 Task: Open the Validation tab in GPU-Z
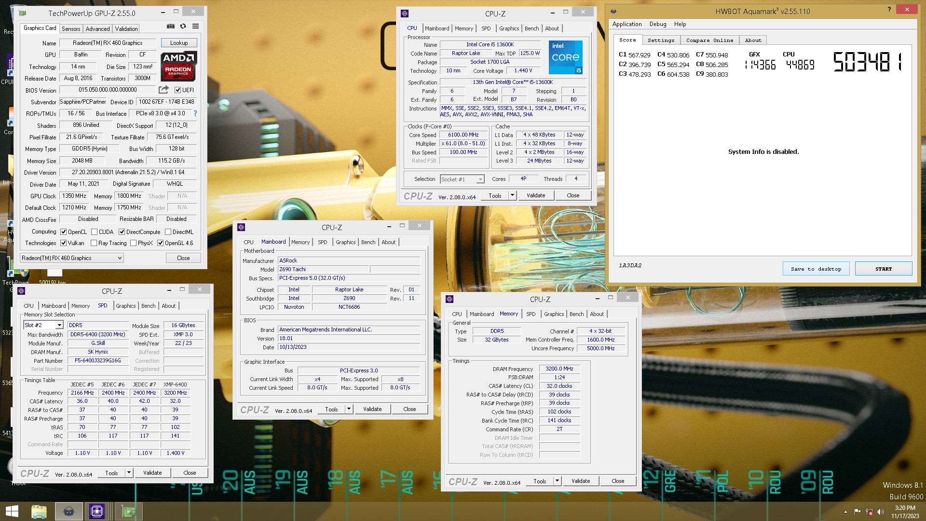126,29
